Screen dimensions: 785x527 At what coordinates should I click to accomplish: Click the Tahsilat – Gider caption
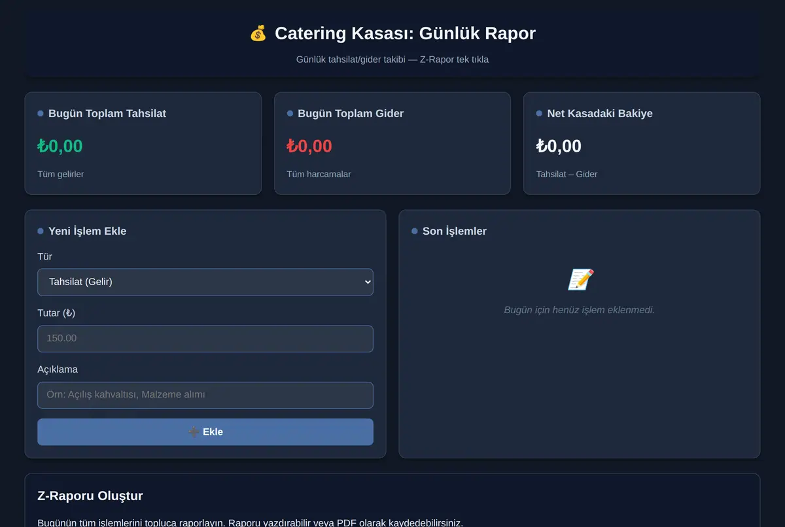567,174
